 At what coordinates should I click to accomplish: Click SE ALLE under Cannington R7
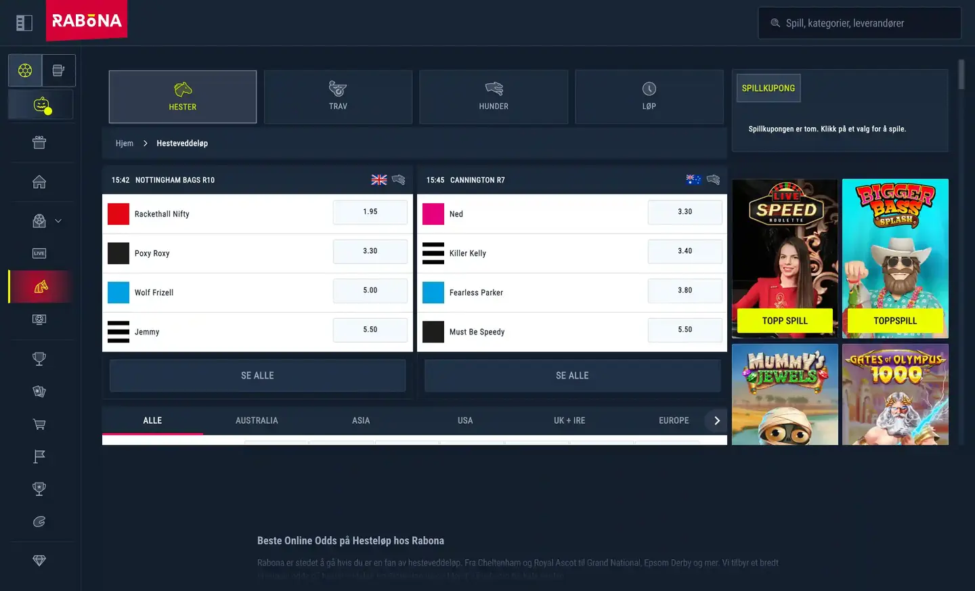[572, 376]
